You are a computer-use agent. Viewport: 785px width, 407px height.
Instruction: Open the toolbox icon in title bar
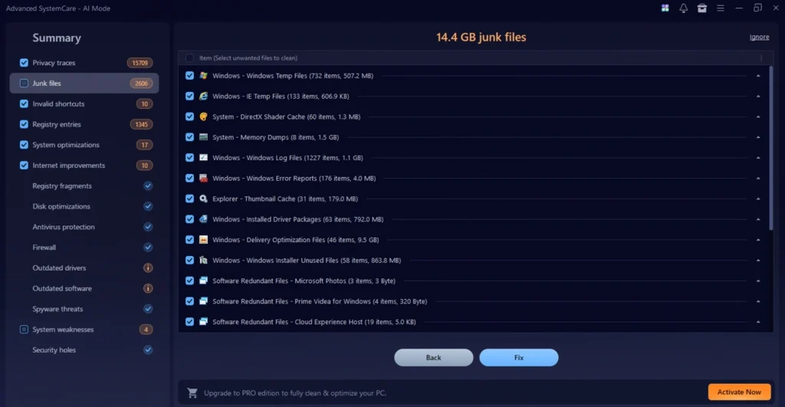click(702, 8)
